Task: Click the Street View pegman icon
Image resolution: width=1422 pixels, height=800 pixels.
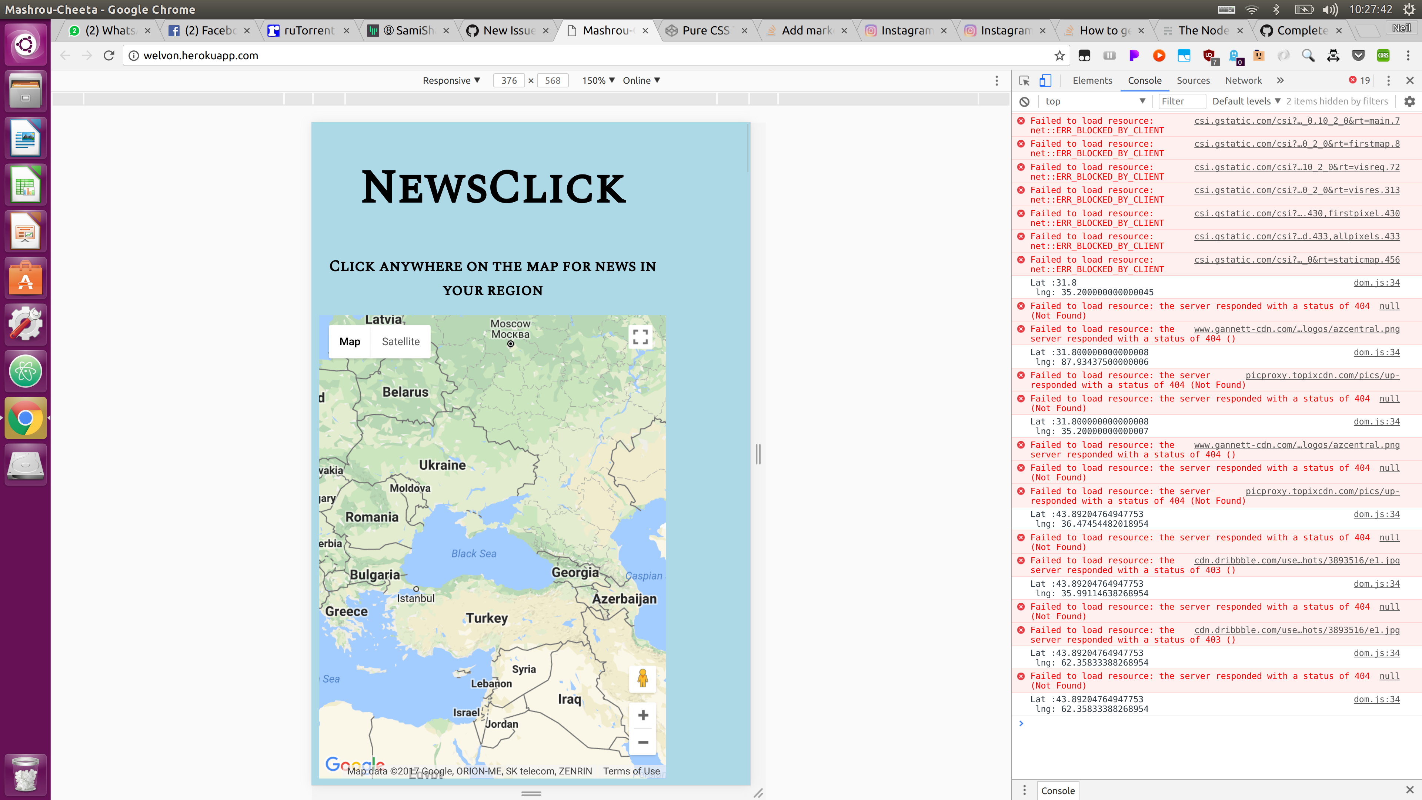Action: 642,679
